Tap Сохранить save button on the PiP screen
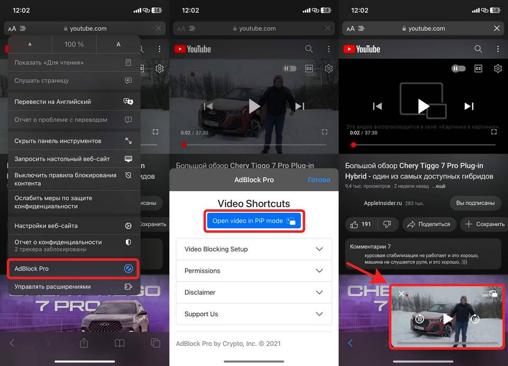The height and width of the screenshot is (366, 508). tap(485, 224)
